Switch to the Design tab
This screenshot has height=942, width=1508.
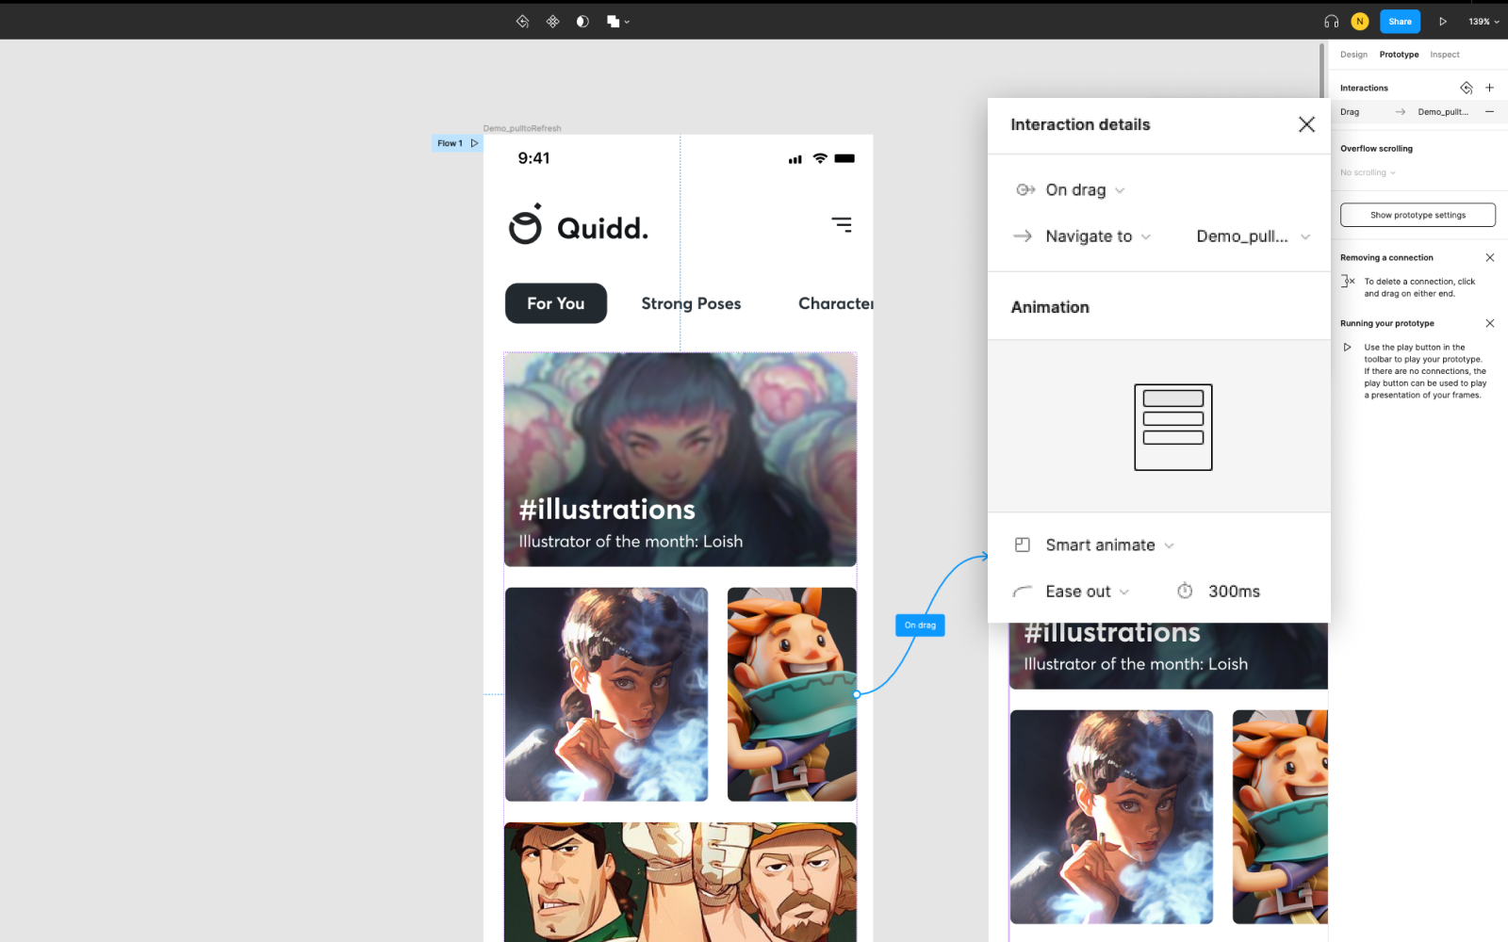(1353, 55)
